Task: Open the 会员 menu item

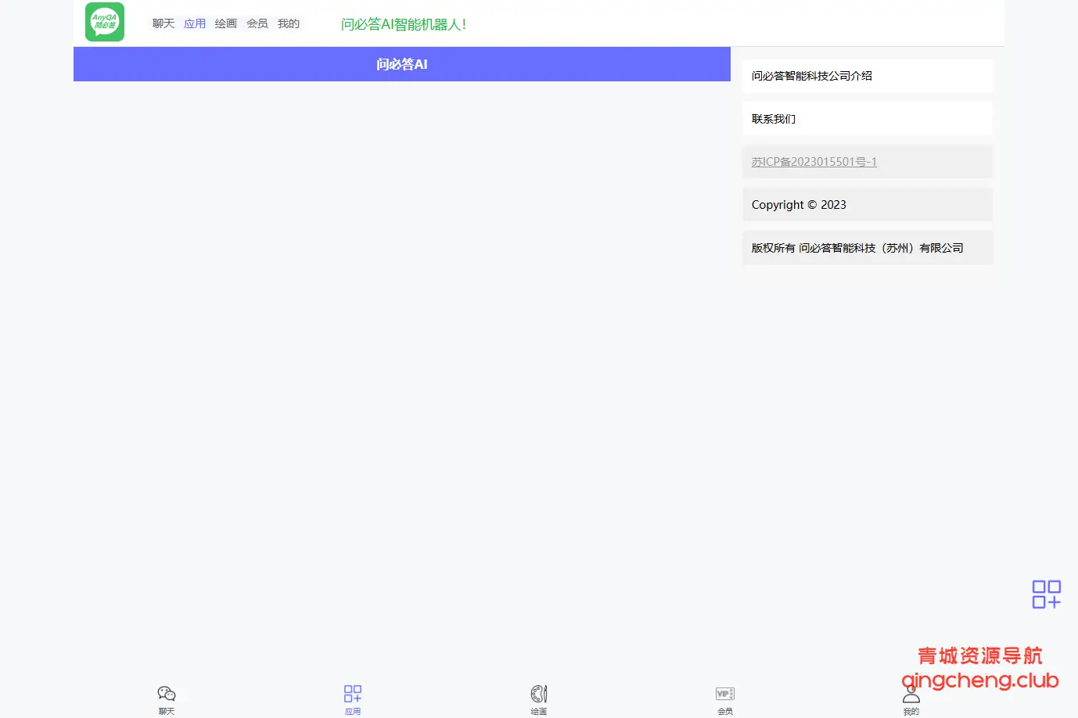Action: [257, 23]
